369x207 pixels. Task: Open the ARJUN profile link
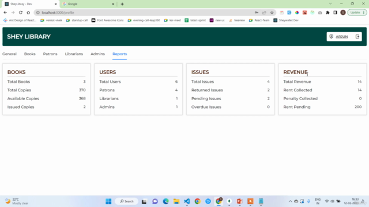[x=342, y=37]
